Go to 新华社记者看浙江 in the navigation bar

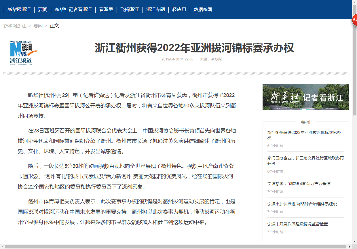pyautogui.click(x=73, y=9)
